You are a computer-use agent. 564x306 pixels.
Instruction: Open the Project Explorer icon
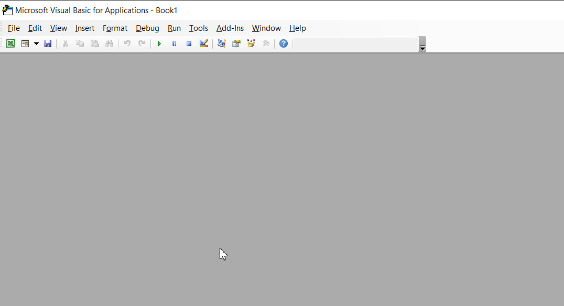click(221, 43)
